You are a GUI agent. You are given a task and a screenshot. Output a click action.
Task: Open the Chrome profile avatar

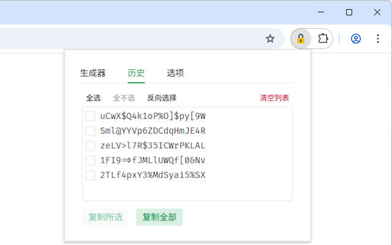[x=355, y=39]
